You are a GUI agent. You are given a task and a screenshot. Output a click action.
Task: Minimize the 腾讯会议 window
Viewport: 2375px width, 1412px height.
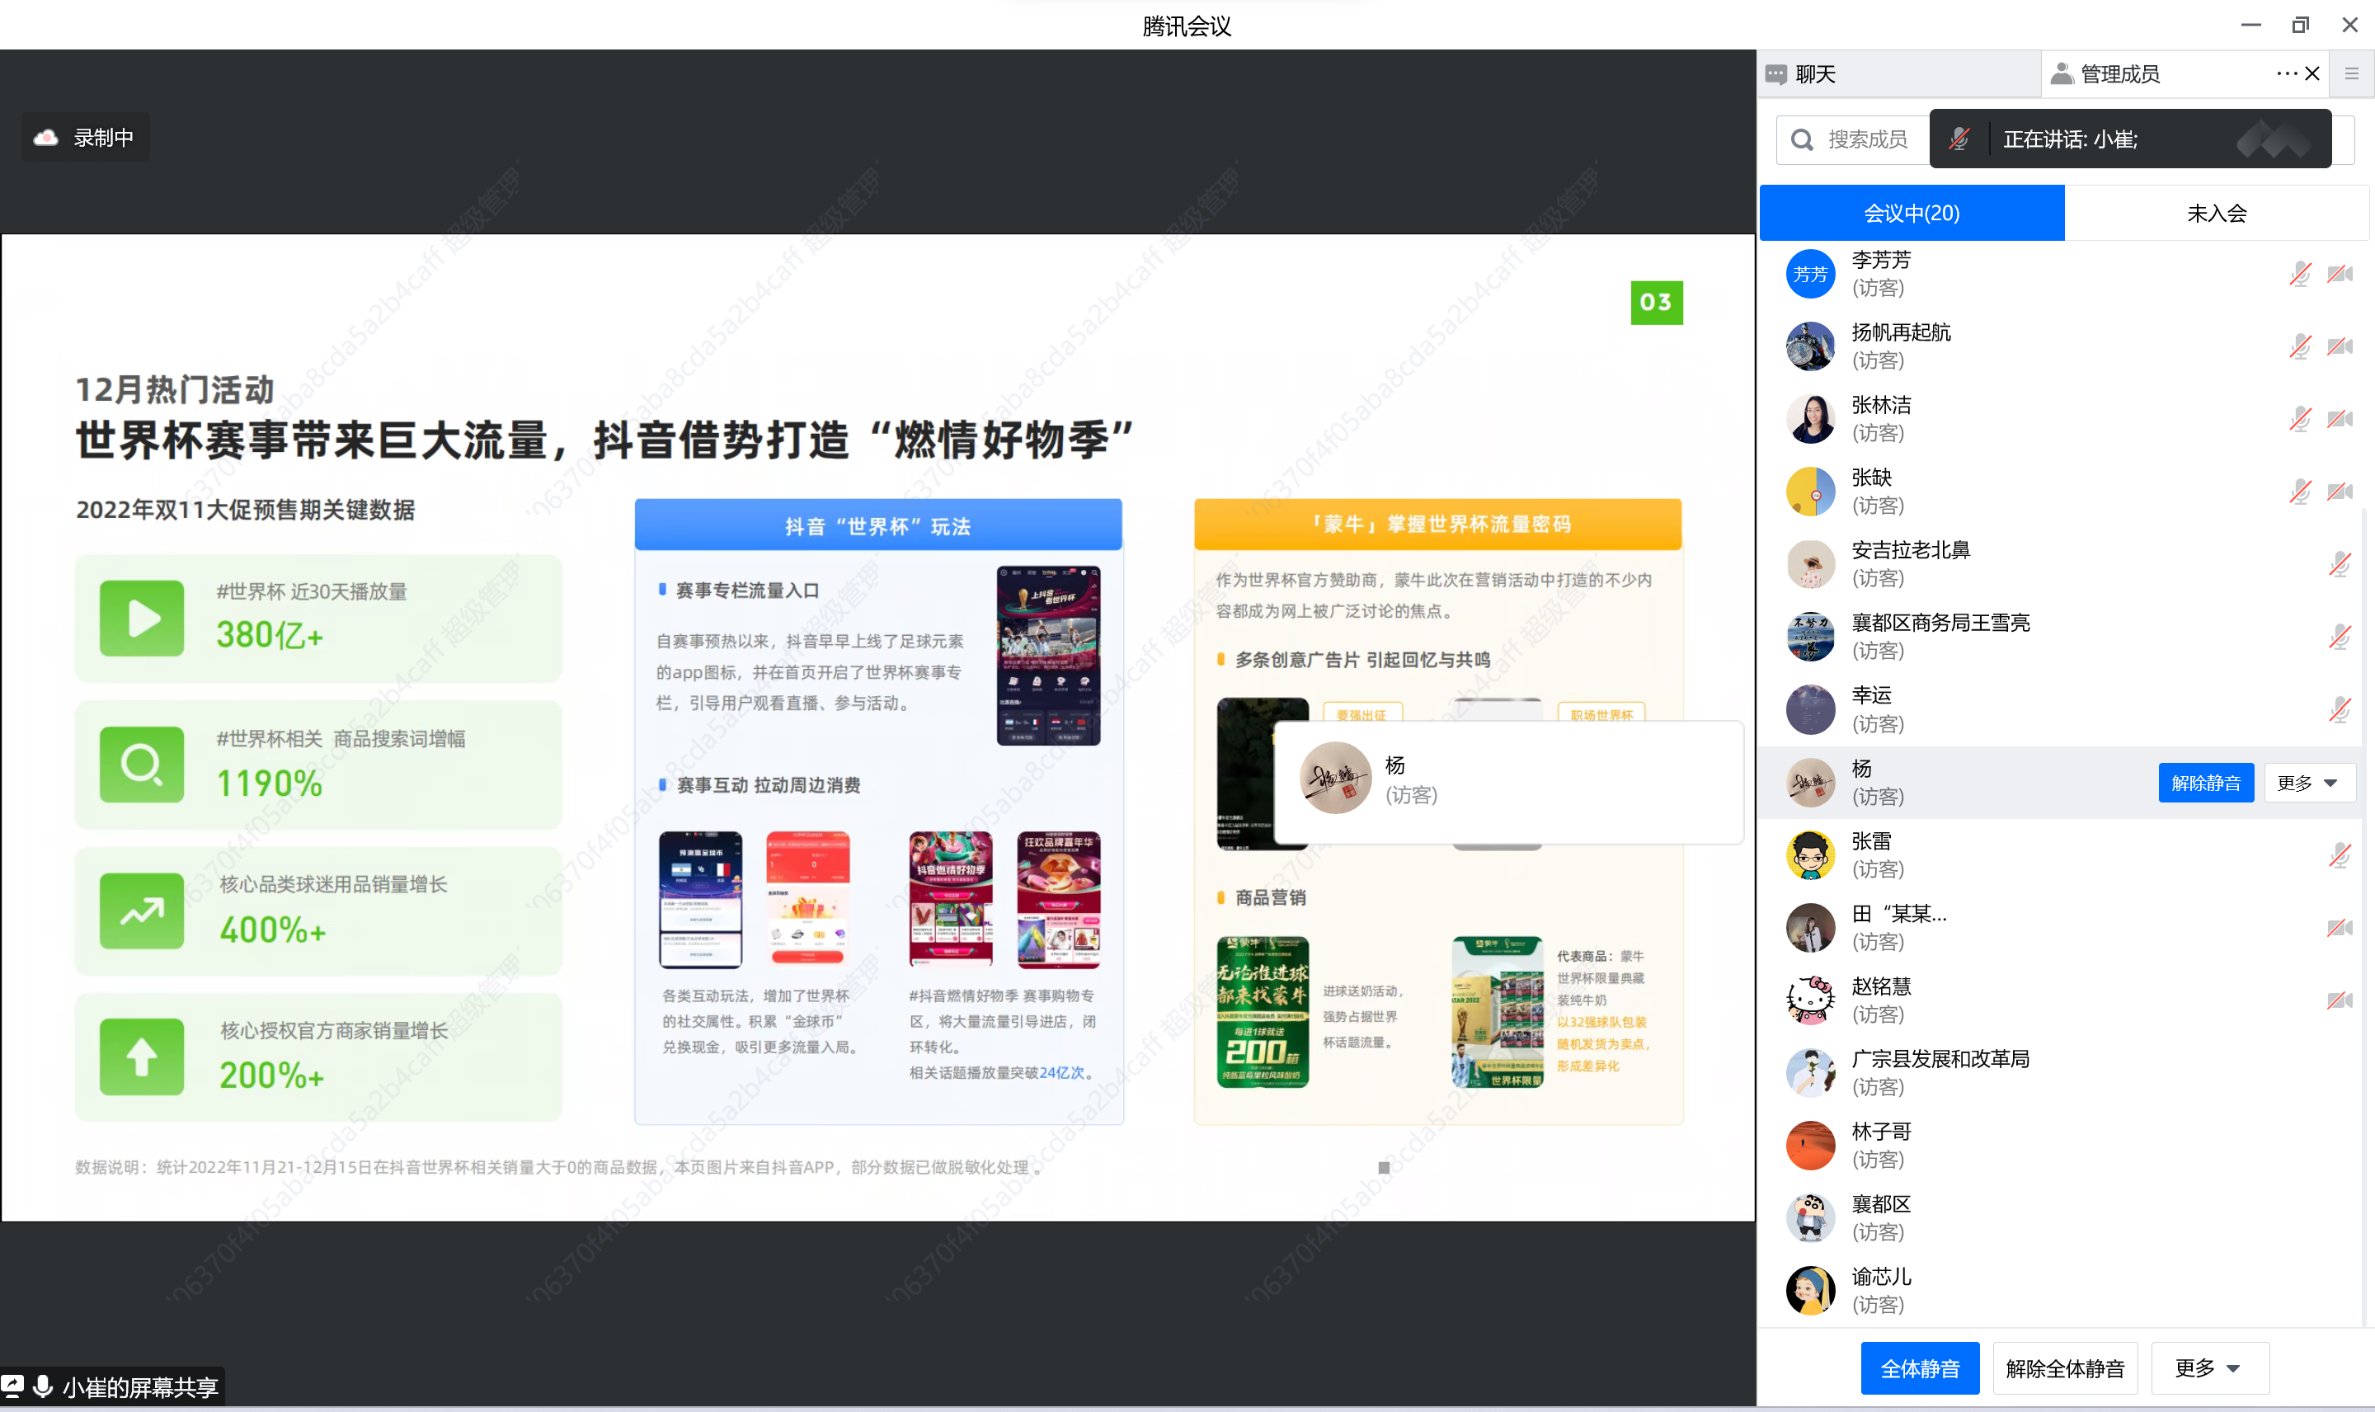(x=2250, y=26)
